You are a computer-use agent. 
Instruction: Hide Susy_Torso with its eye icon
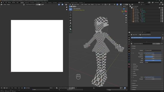point(161,22)
